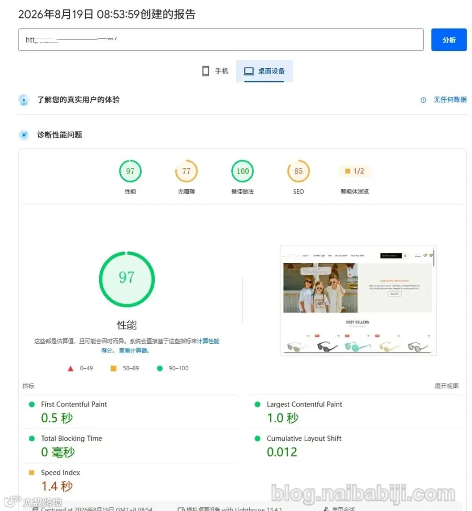Click the 诊断性能问题 heading
The width and height of the screenshot is (472, 511).
(x=60, y=135)
